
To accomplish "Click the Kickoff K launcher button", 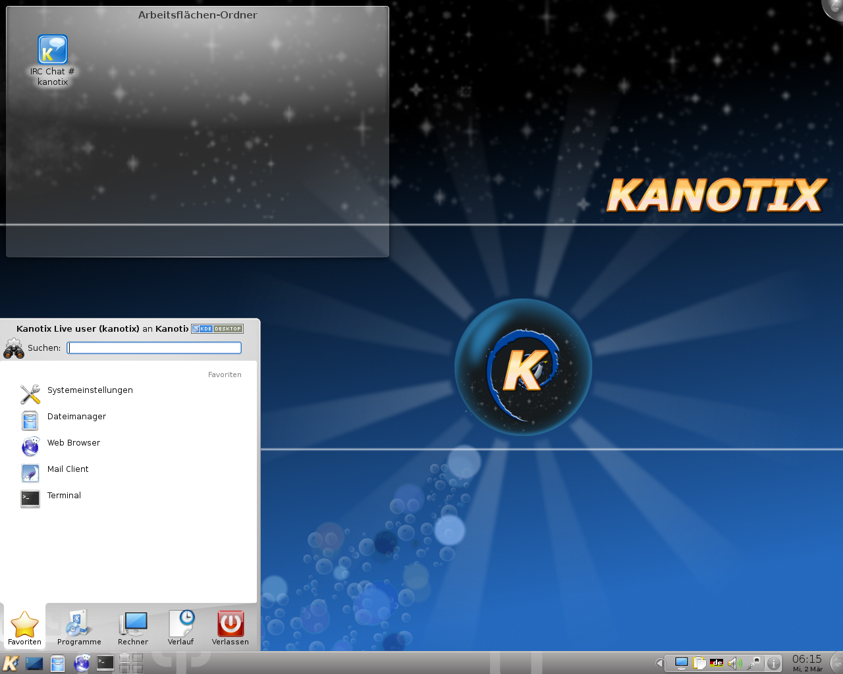I will (11, 663).
